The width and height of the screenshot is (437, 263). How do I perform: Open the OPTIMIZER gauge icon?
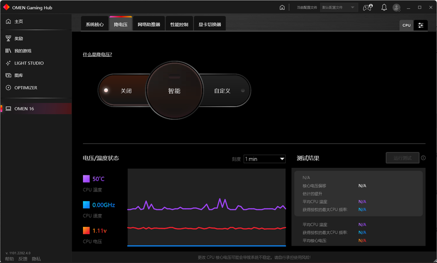[8, 87]
